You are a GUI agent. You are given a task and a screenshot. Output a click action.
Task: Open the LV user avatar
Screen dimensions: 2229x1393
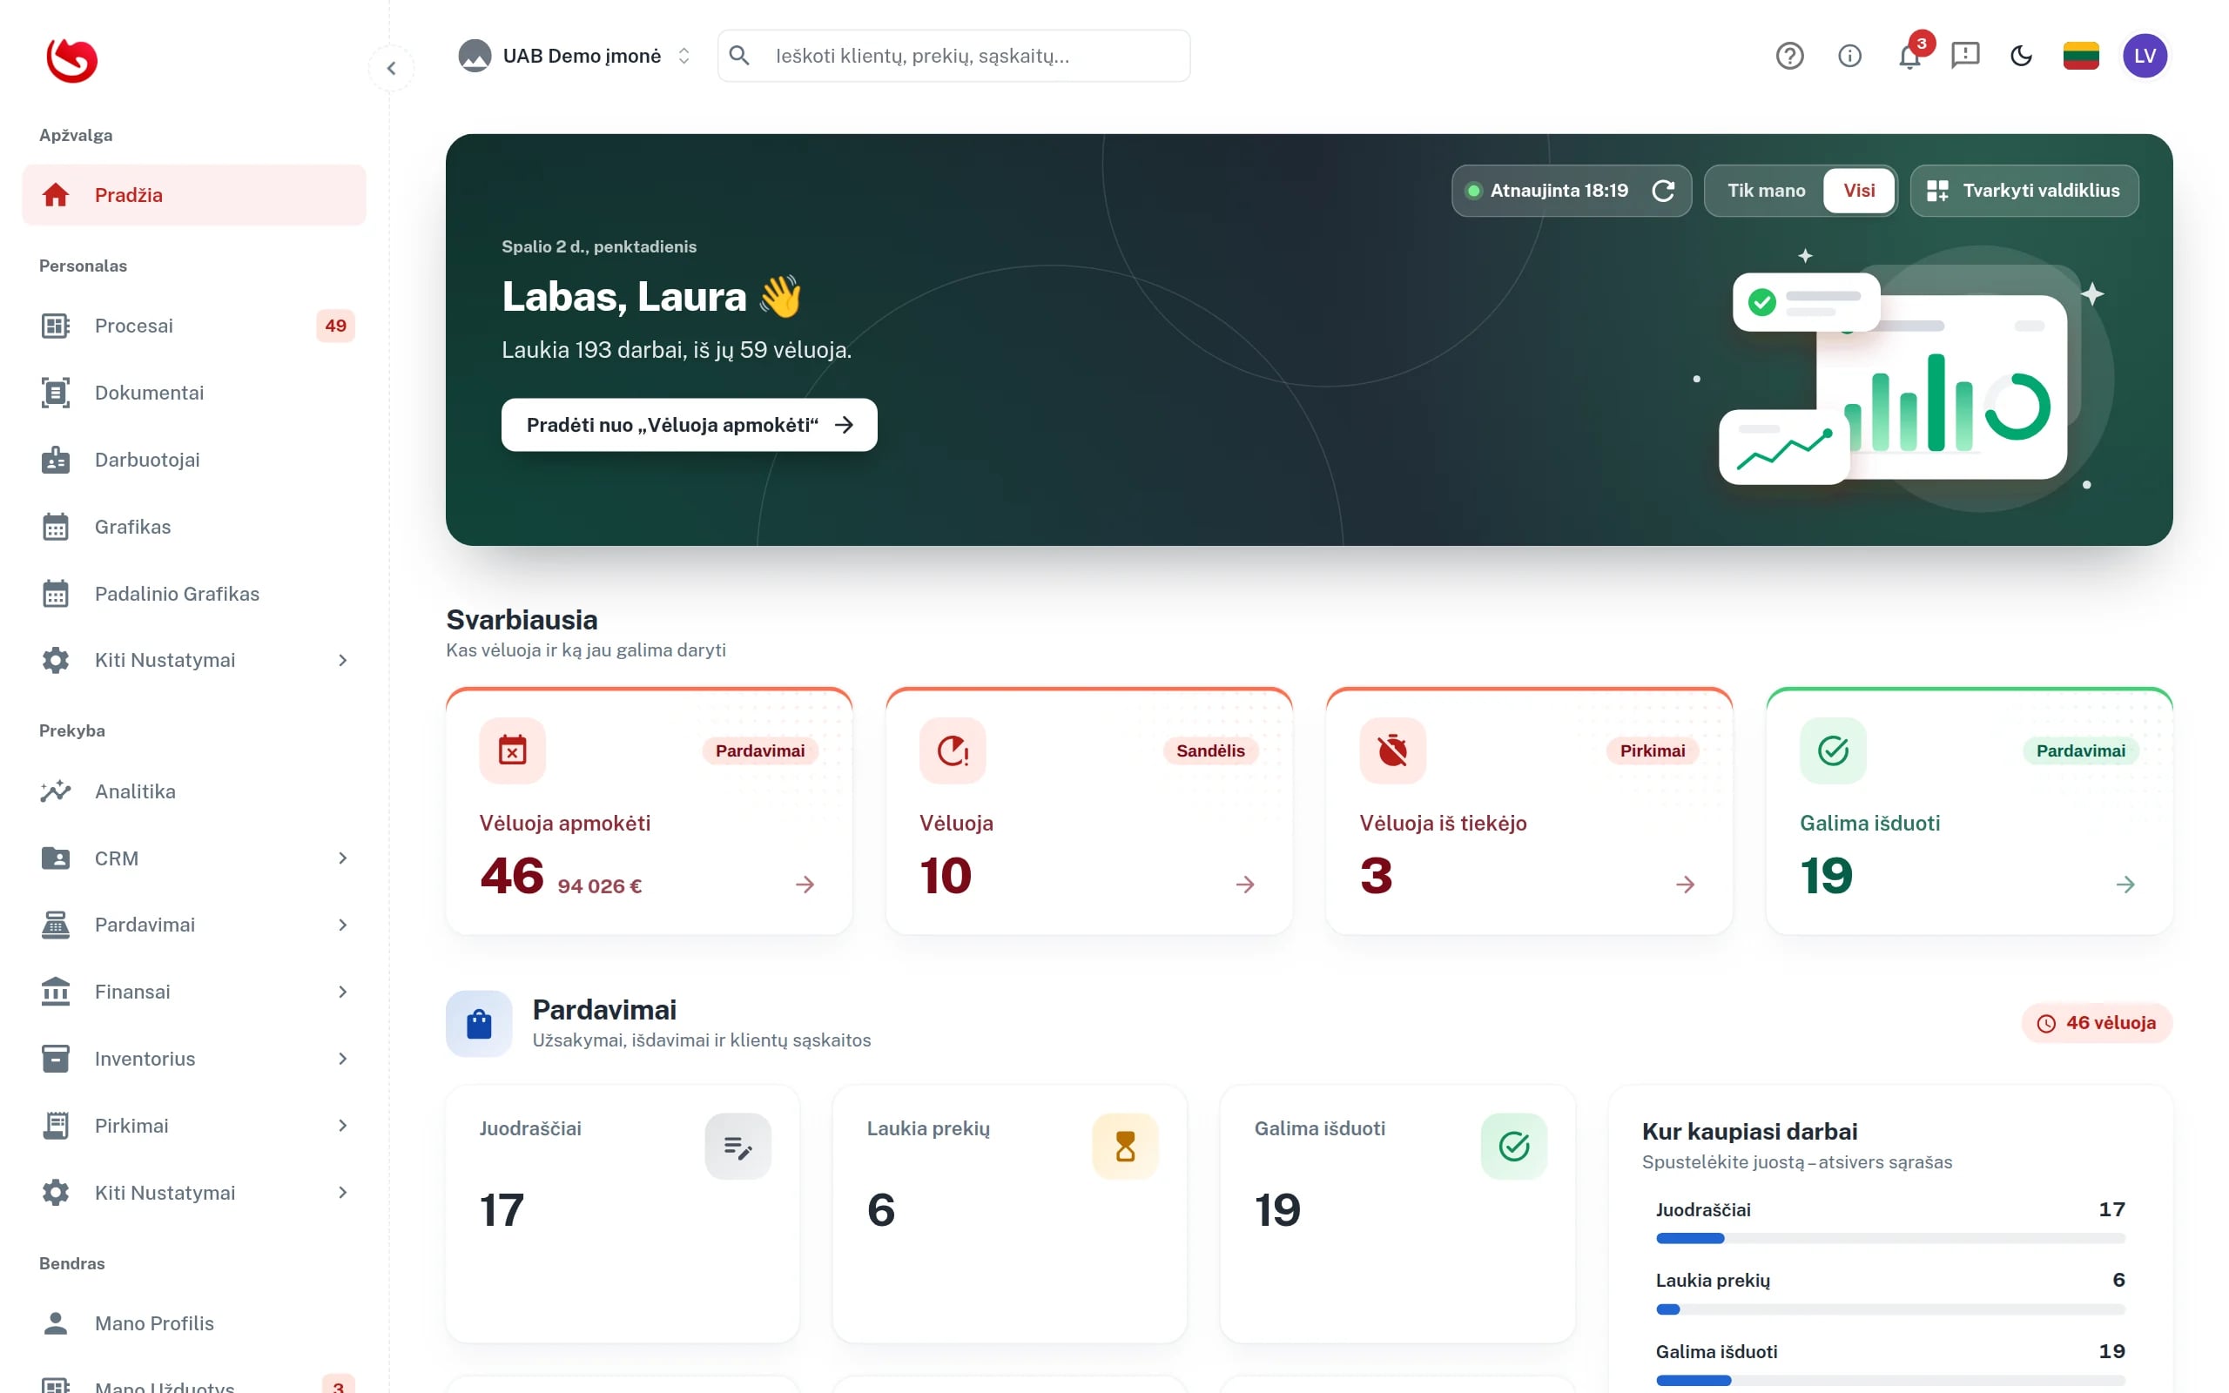(x=2145, y=57)
